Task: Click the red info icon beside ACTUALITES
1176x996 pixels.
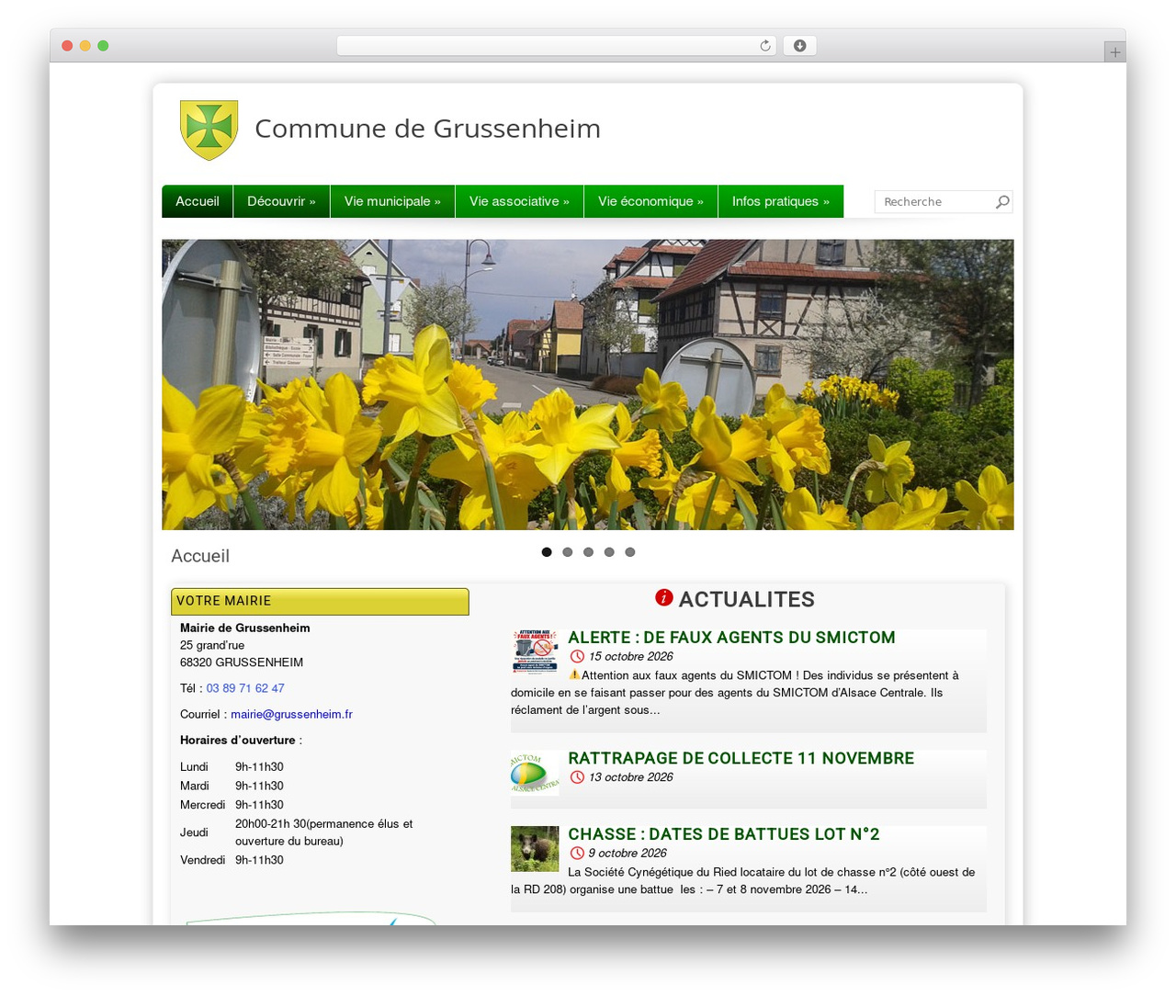Action: pos(664,597)
